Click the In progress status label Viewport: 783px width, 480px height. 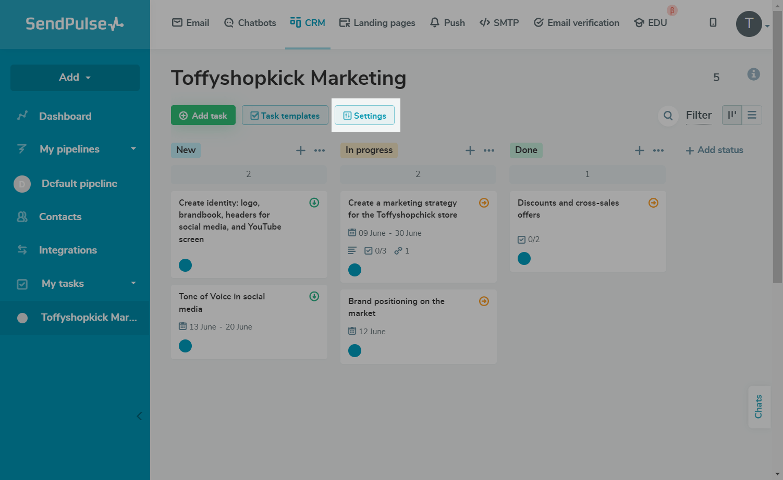coord(369,150)
